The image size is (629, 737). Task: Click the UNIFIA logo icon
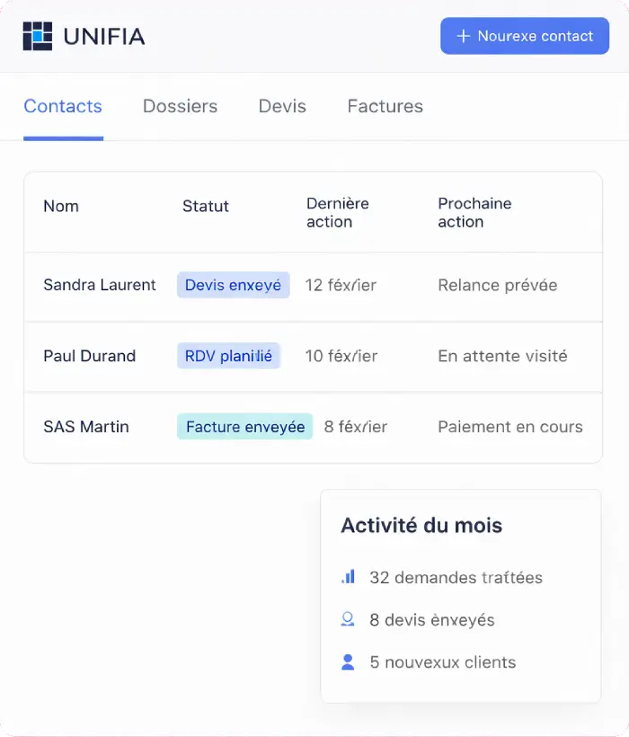click(x=38, y=36)
